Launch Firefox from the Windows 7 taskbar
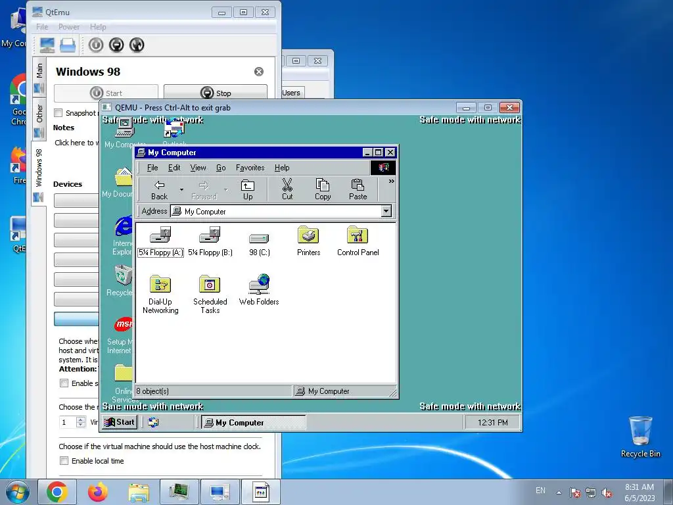673x505 pixels. tap(98, 492)
